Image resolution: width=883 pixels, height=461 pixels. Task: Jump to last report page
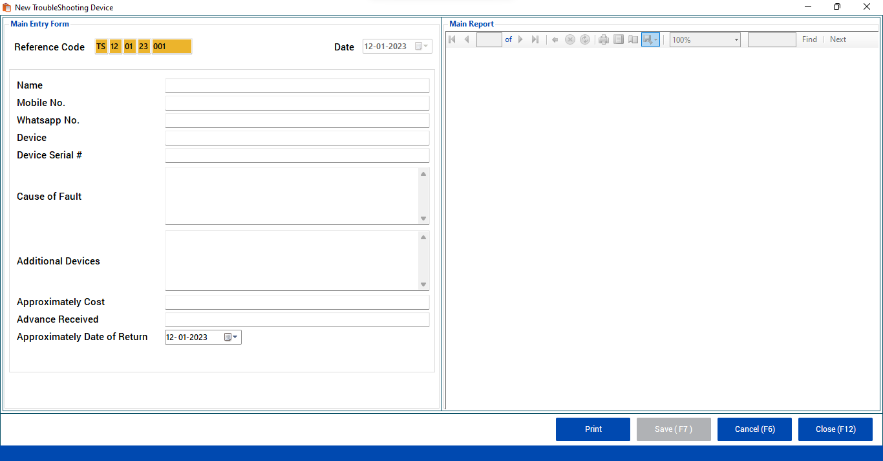535,39
